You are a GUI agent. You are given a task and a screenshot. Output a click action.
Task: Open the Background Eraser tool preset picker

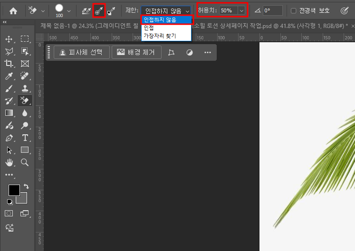[x=43, y=11]
